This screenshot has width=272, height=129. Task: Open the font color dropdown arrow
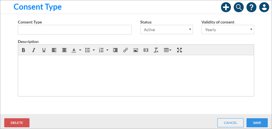tap(80, 50)
